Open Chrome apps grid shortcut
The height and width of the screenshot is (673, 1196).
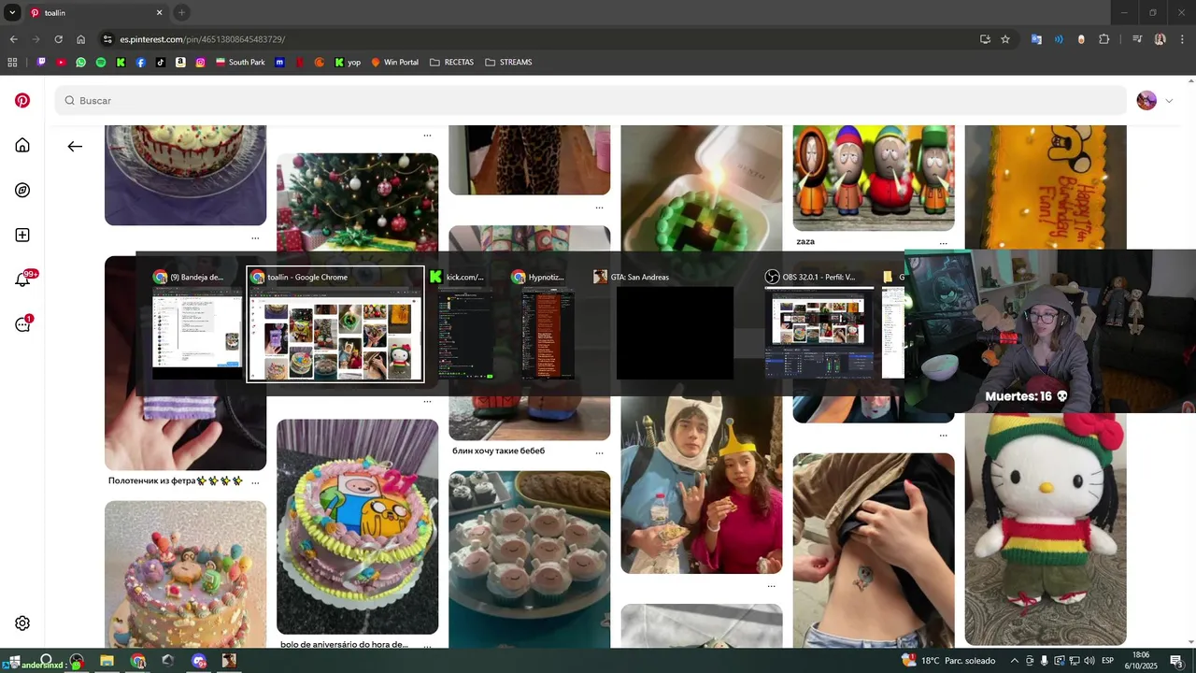click(12, 63)
